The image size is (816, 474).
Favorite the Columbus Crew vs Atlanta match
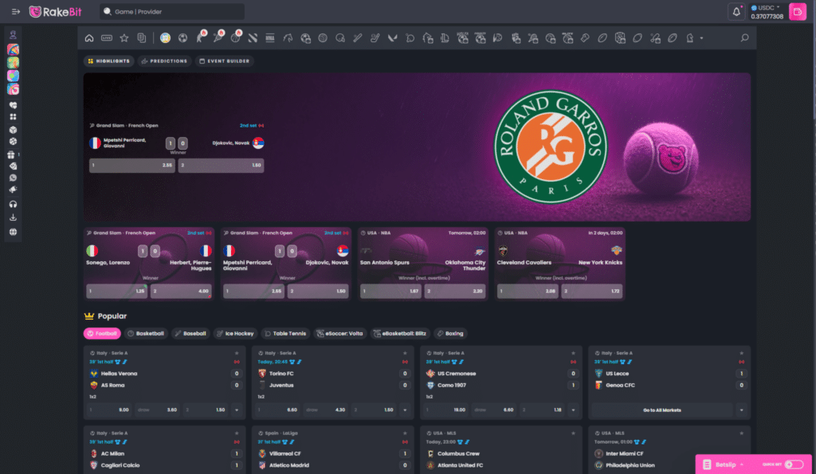573,433
